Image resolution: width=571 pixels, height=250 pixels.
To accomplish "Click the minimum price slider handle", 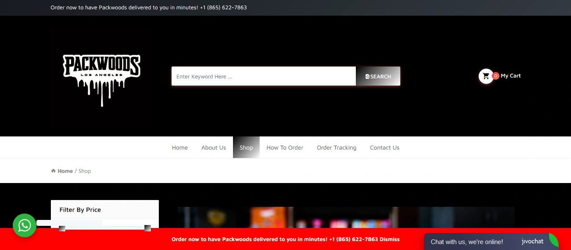I will [62, 228].
